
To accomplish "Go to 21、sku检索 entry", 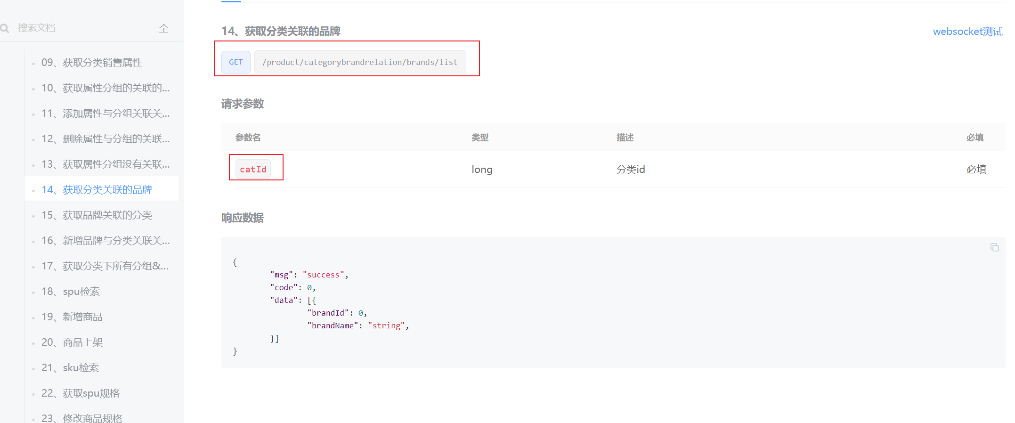I will pyautogui.click(x=70, y=368).
